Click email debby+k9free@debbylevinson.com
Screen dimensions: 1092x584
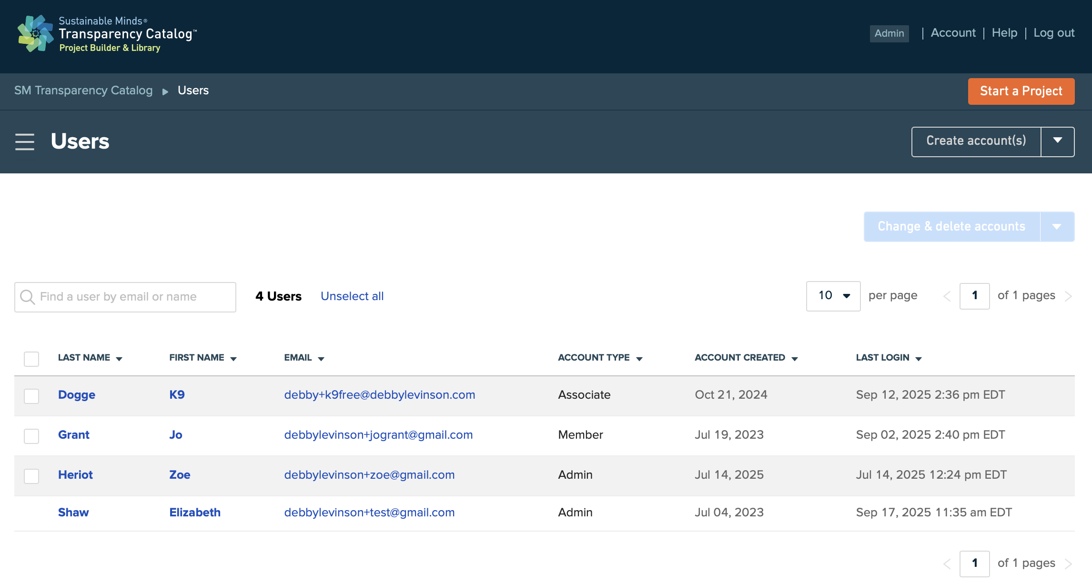[x=380, y=395]
